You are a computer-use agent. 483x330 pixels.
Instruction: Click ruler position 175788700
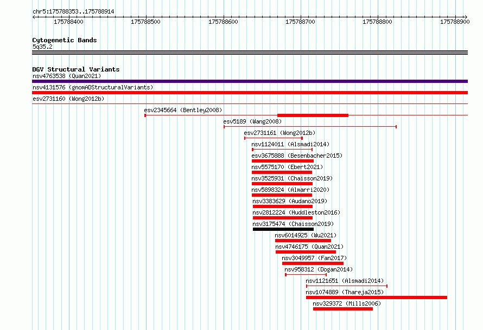click(x=300, y=22)
